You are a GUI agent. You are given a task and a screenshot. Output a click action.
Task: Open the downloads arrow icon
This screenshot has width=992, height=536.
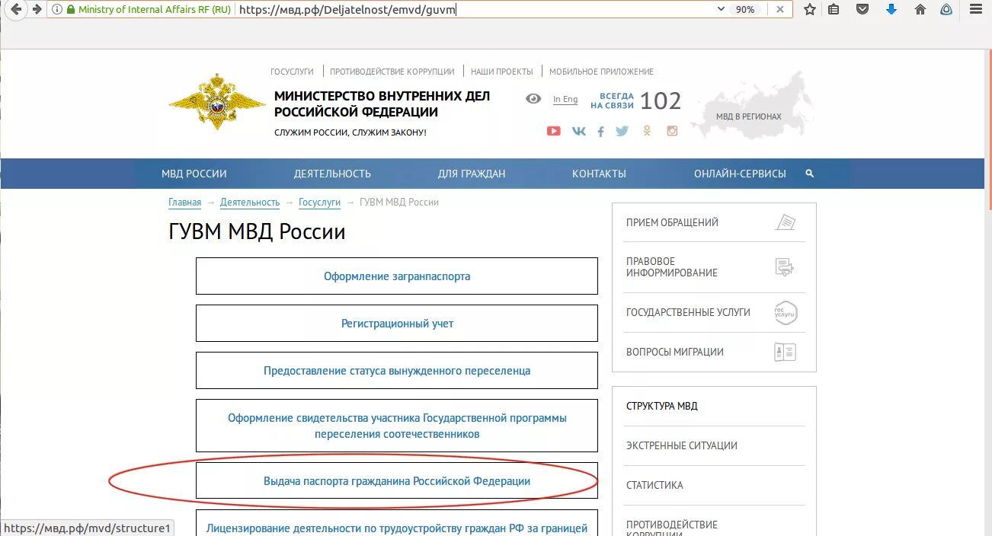891,10
